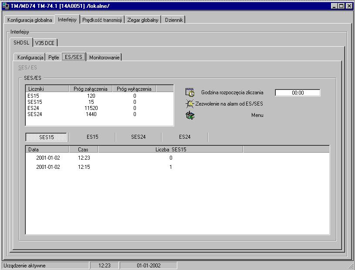Select the ES15 row in counters list
The height and width of the screenshot is (270, 355).
tap(100, 96)
